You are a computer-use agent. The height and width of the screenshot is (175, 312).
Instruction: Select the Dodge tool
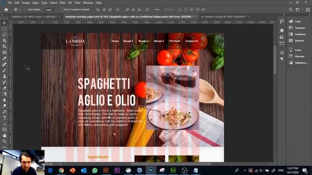tap(4, 106)
